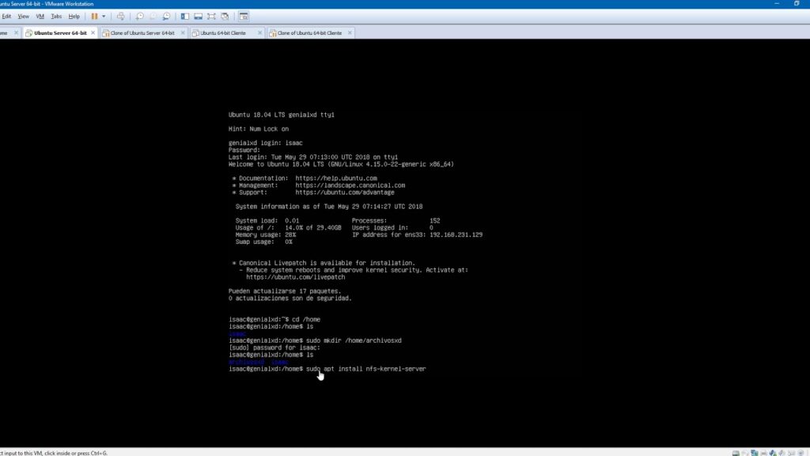Switch to Clone of Ubuntu Server 64-bit tab
Screen dimensions: 810x456
coord(137,33)
